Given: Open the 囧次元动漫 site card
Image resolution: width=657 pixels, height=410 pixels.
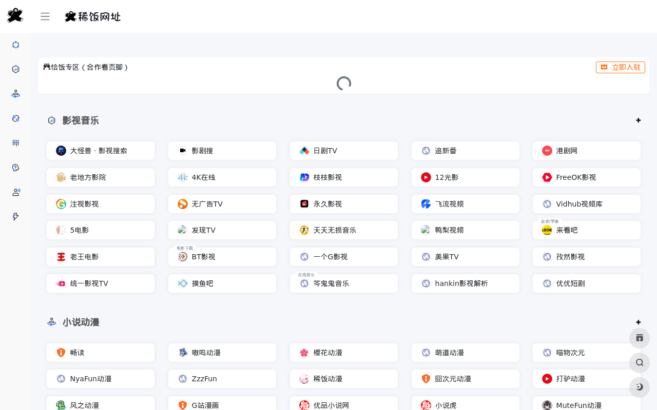Looking at the screenshot, I should pyautogui.click(x=466, y=379).
